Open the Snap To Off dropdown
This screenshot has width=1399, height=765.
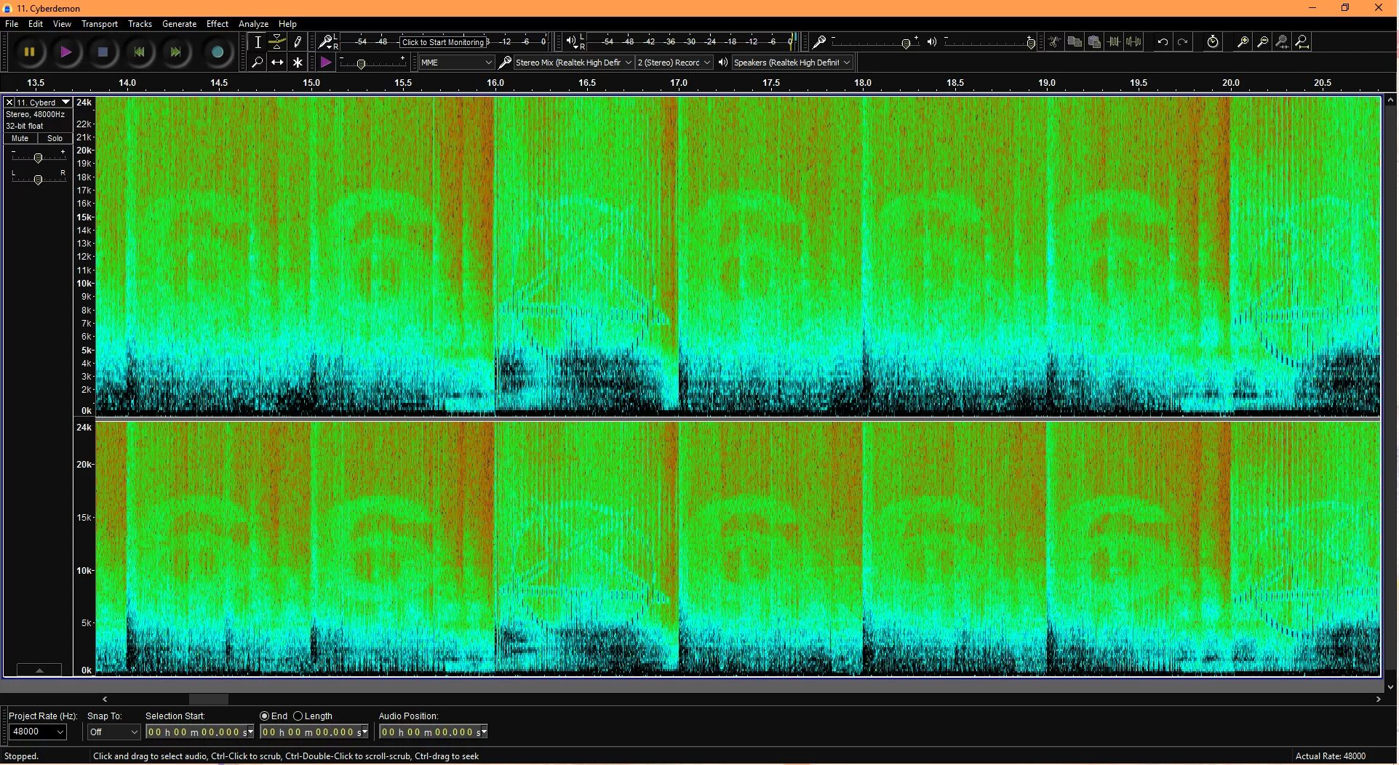click(x=113, y=732)
